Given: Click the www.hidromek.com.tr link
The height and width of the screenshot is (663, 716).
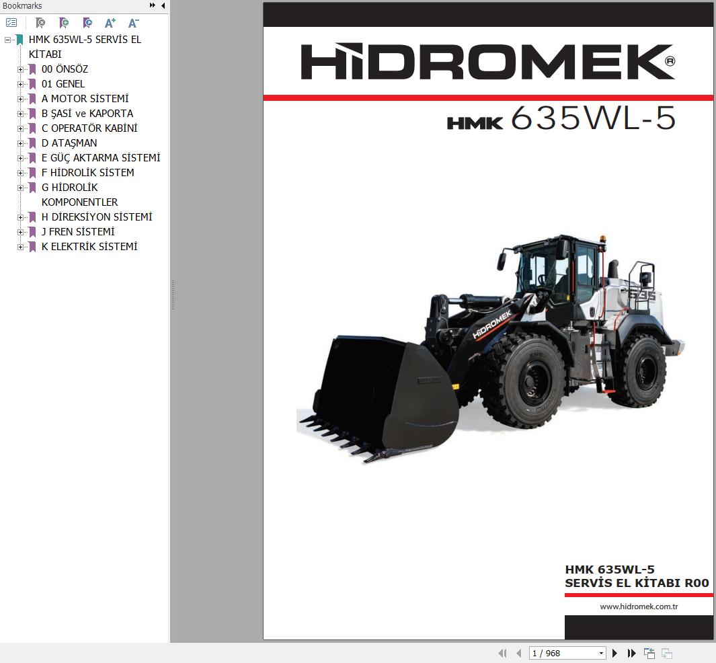Looking at the screenshot, I should pos(639,607).
